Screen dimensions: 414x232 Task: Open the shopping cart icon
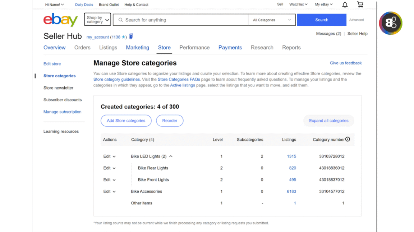360,4
